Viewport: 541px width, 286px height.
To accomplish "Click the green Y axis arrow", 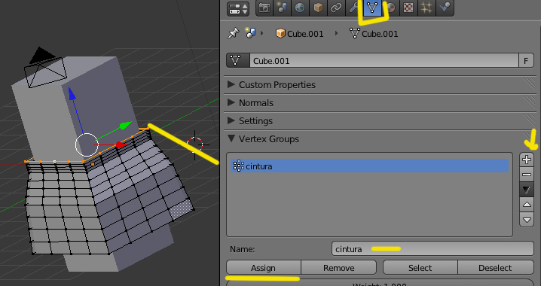I will tap(125, 126).
